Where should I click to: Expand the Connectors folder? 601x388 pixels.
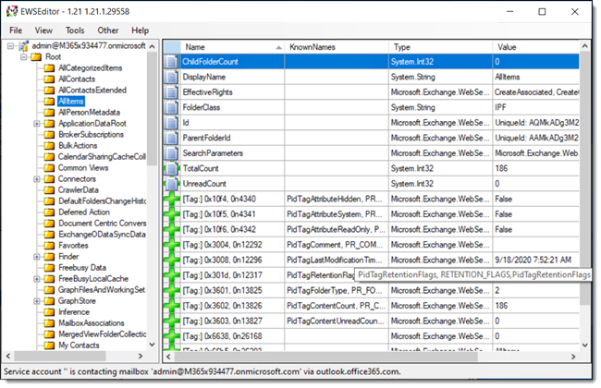37,179
